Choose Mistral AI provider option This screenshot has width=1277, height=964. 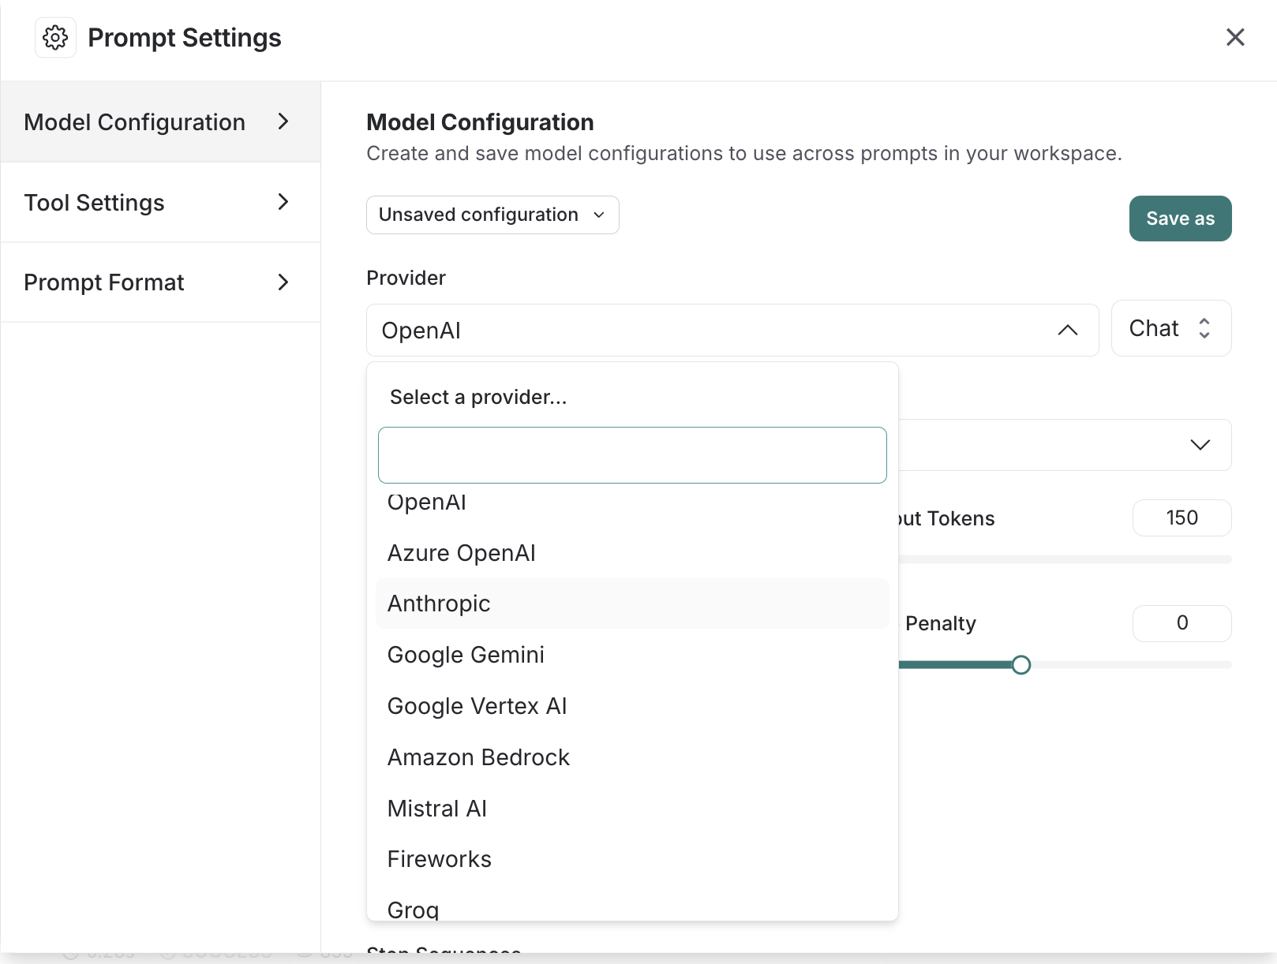click(437, 809)
